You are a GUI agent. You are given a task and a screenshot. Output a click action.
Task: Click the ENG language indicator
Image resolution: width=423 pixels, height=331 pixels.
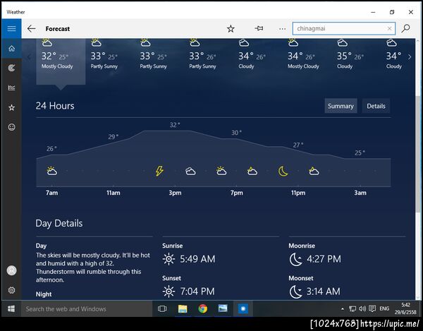click(x=384, y=308)
